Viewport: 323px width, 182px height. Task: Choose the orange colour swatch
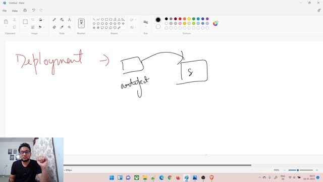(x=185, y=19)
